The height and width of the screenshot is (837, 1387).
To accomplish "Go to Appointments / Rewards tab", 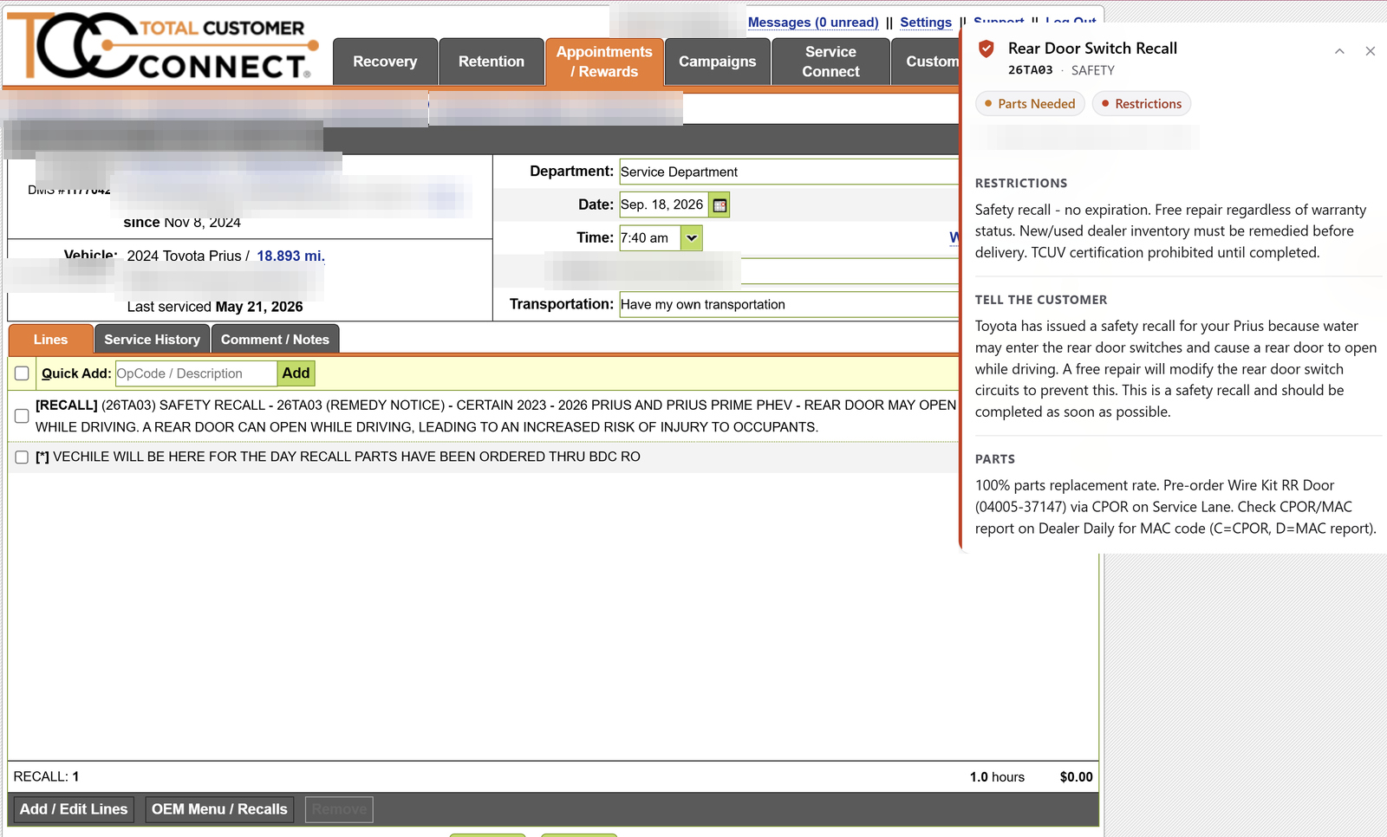I will 604,62.
